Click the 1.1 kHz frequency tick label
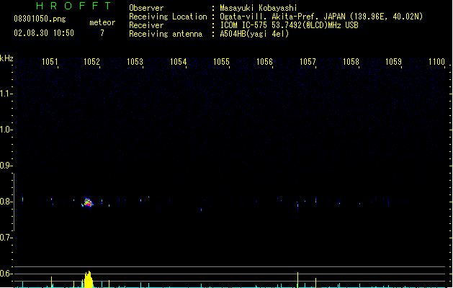Viewport: 453px width, 288px height. pyautogui.click(x=6, y=94)
